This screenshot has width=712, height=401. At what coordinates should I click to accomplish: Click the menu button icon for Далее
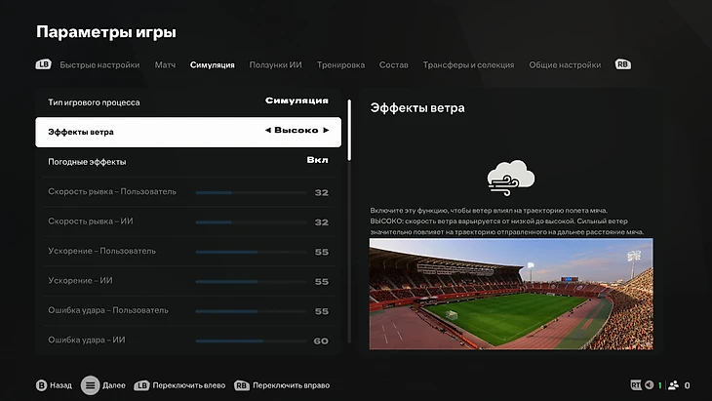coord(90,385)
